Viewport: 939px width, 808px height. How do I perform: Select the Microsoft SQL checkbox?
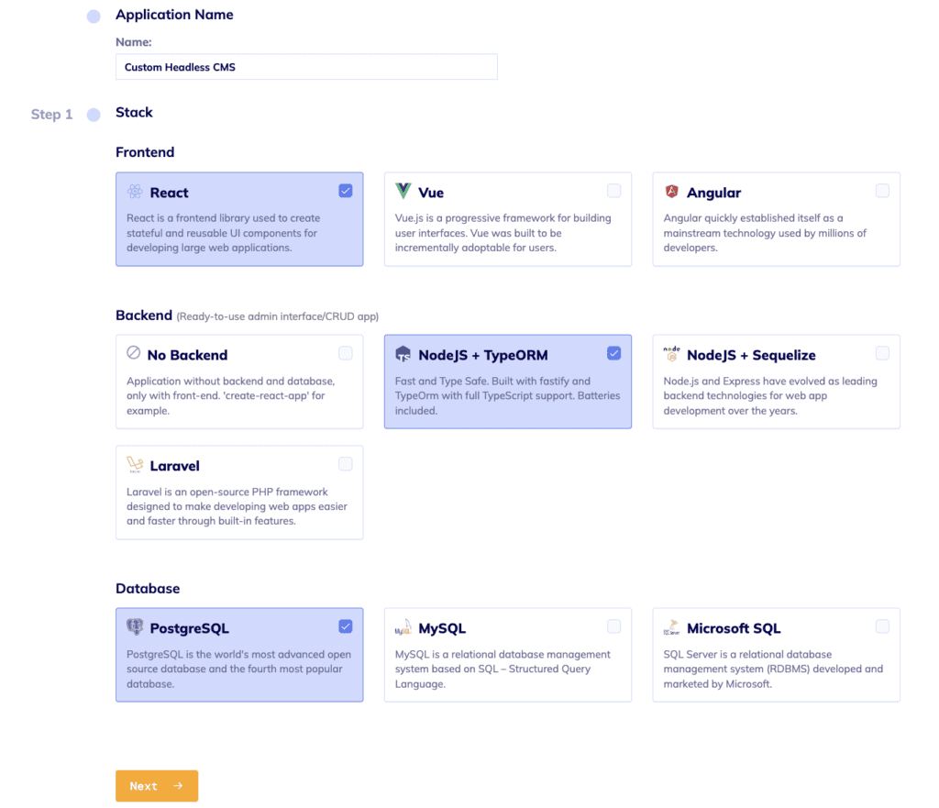(x=882, y=625)
